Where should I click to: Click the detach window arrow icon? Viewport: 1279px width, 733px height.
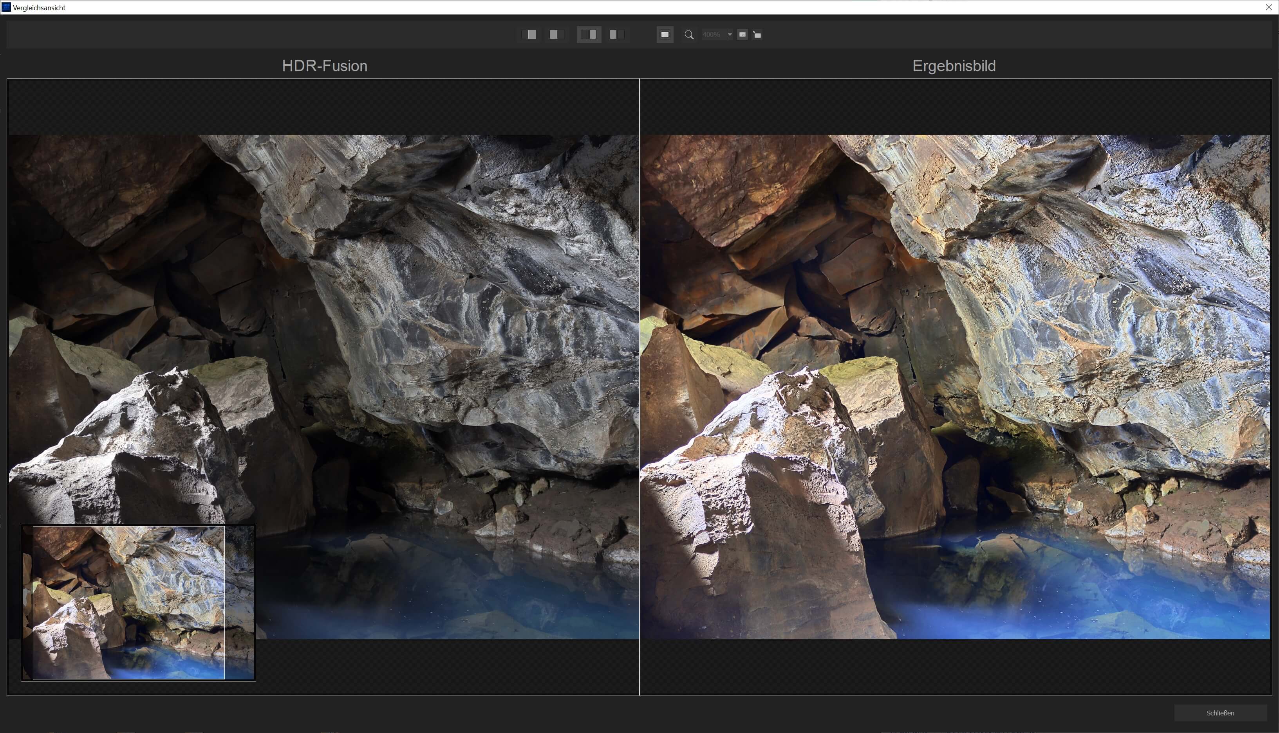(x=757, y=35)
